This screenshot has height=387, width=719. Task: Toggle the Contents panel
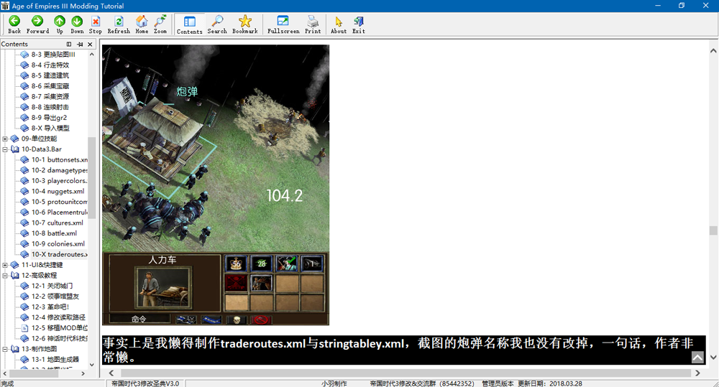[x=189, y=24]
